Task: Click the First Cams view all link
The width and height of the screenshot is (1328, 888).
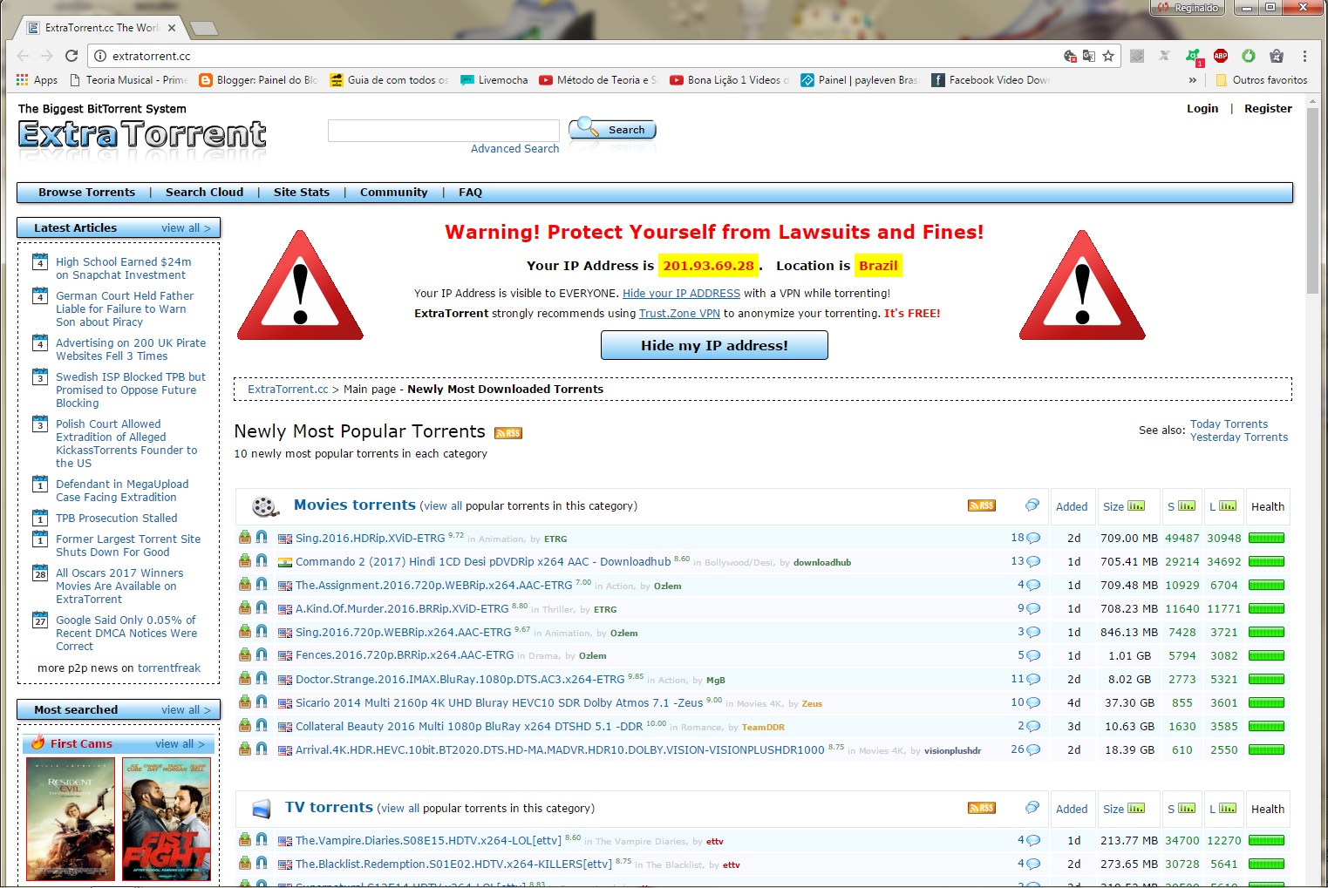Action: (180, 744)
